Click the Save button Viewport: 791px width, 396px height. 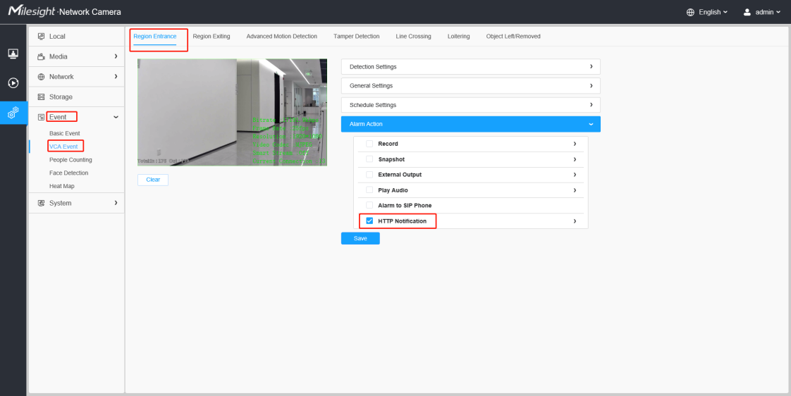point(360,239)
